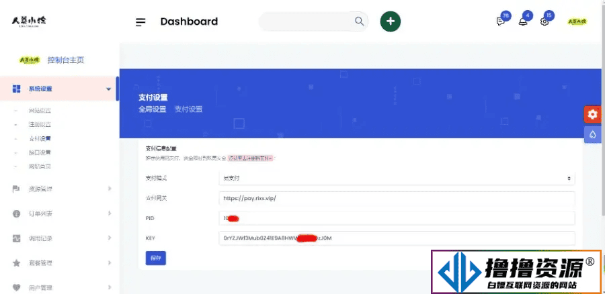Viewport: 605px width, 294px height.
Task: Open 接口设置 submenu item
Action: [x=40, y=152]
